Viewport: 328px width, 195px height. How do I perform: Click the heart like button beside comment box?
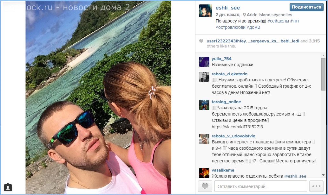pos(205,186)
